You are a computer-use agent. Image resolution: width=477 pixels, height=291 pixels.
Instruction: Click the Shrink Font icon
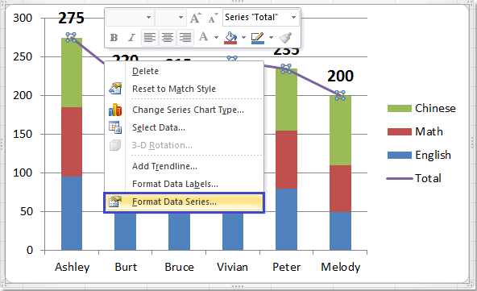[213, 18]
